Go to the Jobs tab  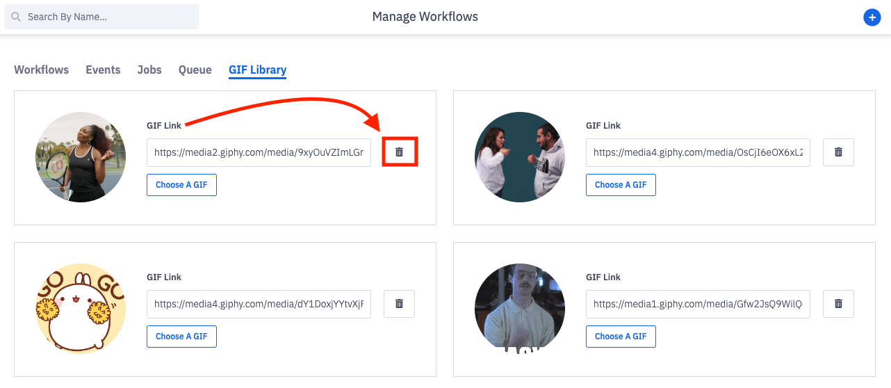[x=149, y=70]
